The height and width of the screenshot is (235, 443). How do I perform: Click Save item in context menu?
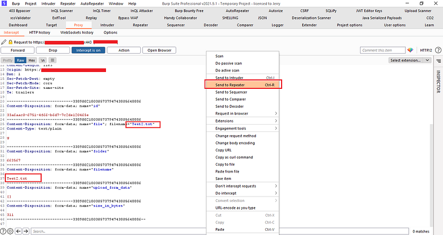(x=243, y=179)
